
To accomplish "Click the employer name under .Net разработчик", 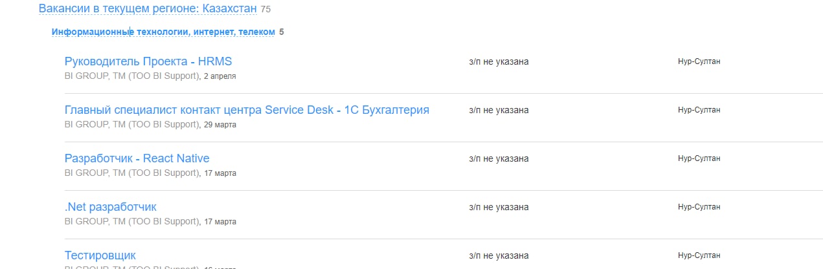I will (132, 222).
